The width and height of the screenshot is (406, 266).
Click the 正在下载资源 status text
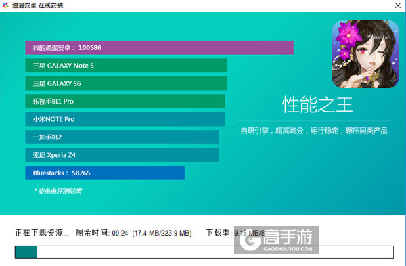tap(42, 233)
